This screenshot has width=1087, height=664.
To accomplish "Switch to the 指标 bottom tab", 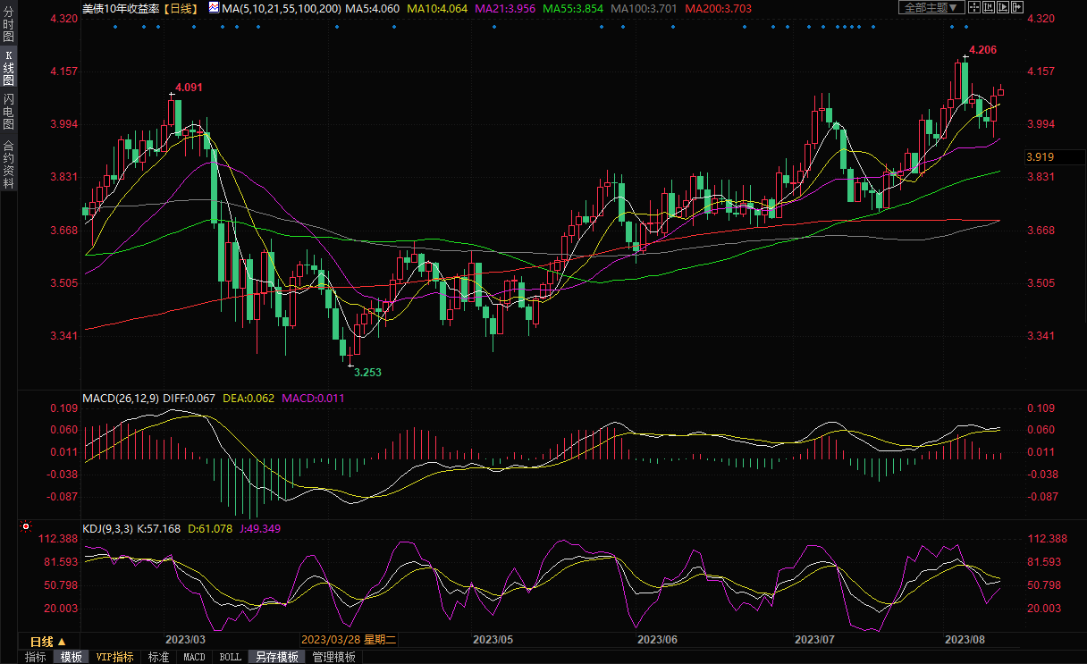I will 36,657.
